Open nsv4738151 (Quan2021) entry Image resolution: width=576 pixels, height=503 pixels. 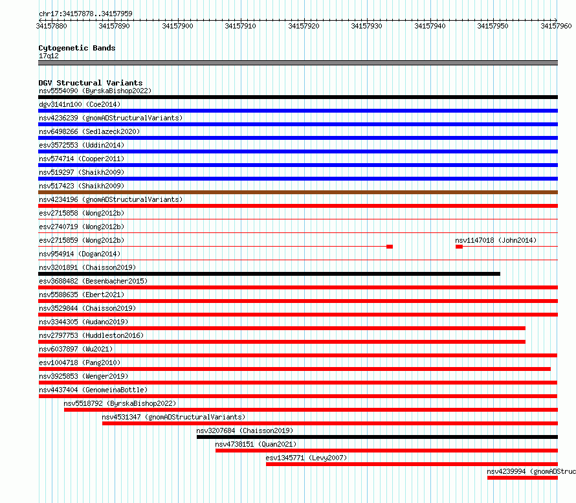(256, 444)
